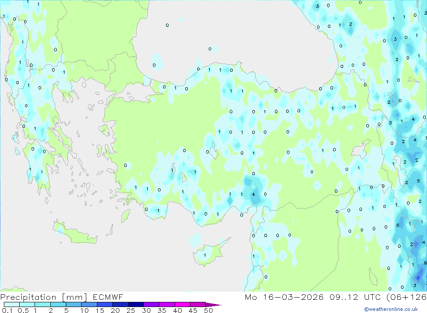Pick the 2–5 mm legend color swatch
This screenshot has width=427, height=313.
pyautogui.click(x=58, y=304)
